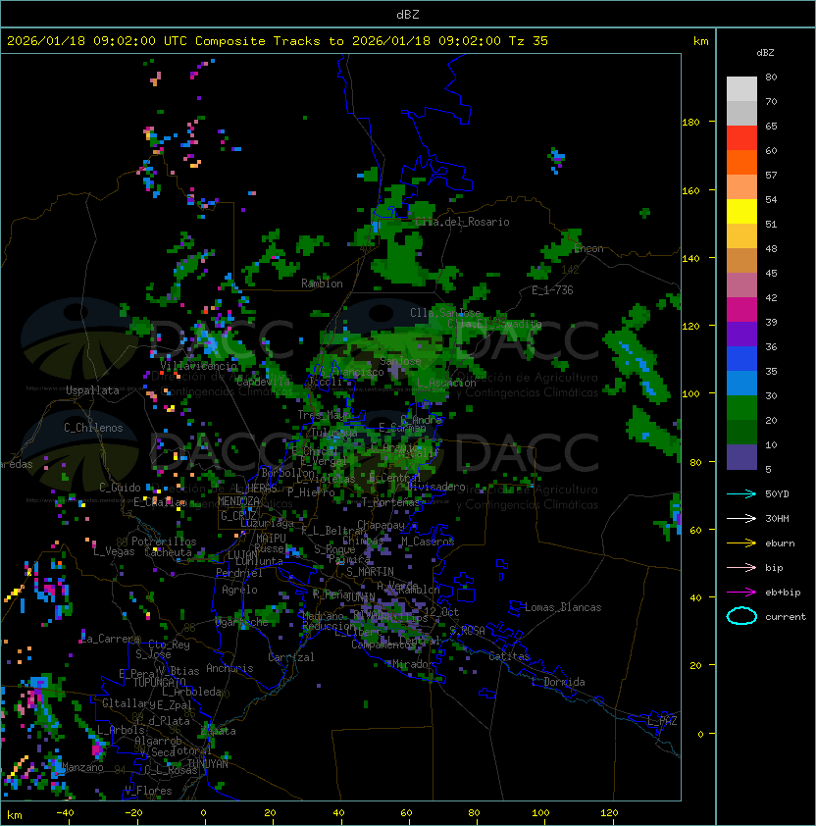Click the 'L_Asuncion' map label
The height and width of the screenshot is (826, 816).
coord(446,383)
